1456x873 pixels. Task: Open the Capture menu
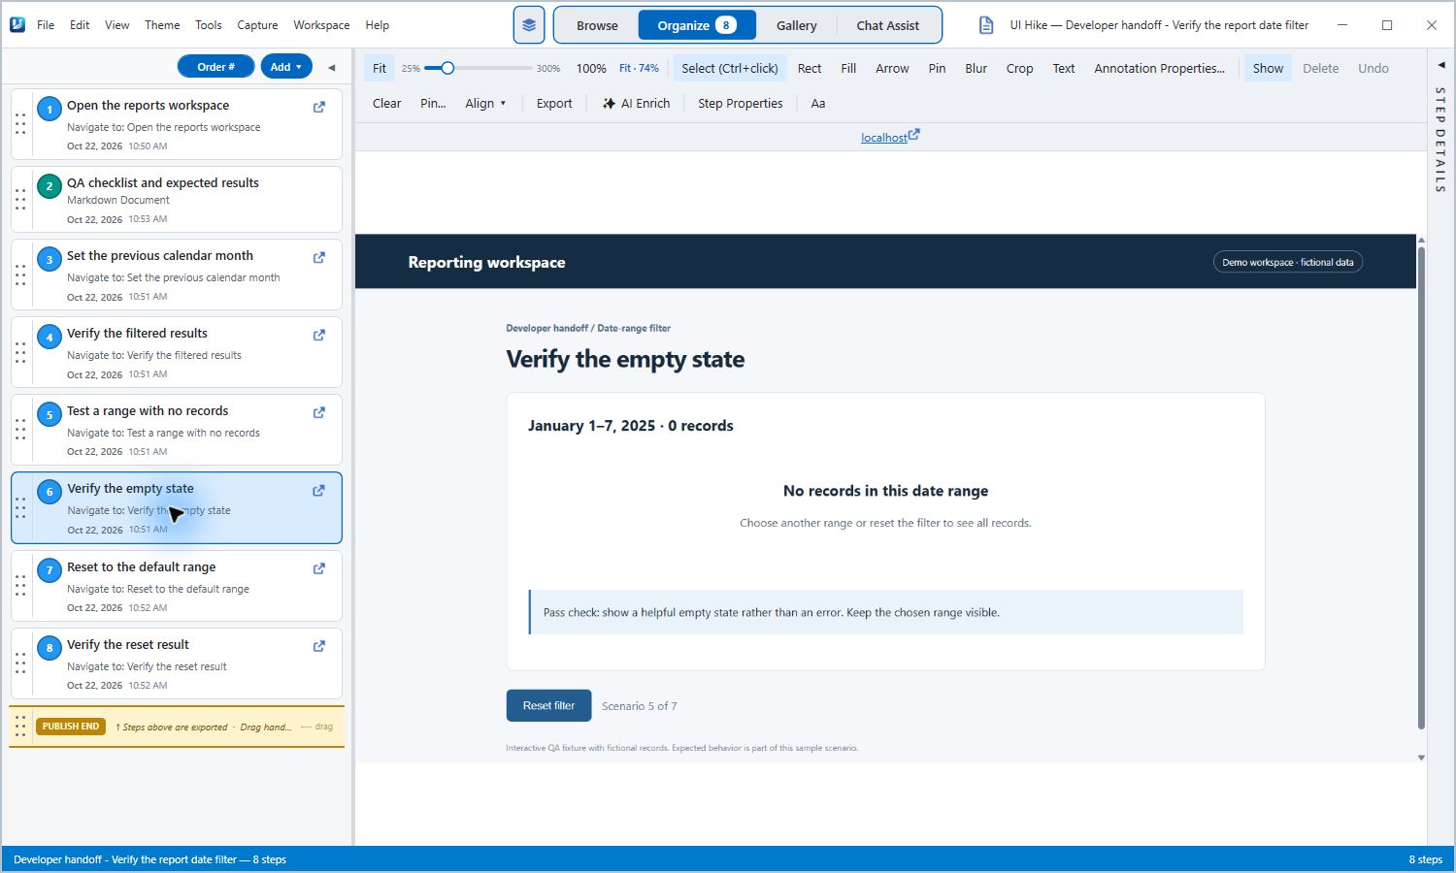coord(257,25)
